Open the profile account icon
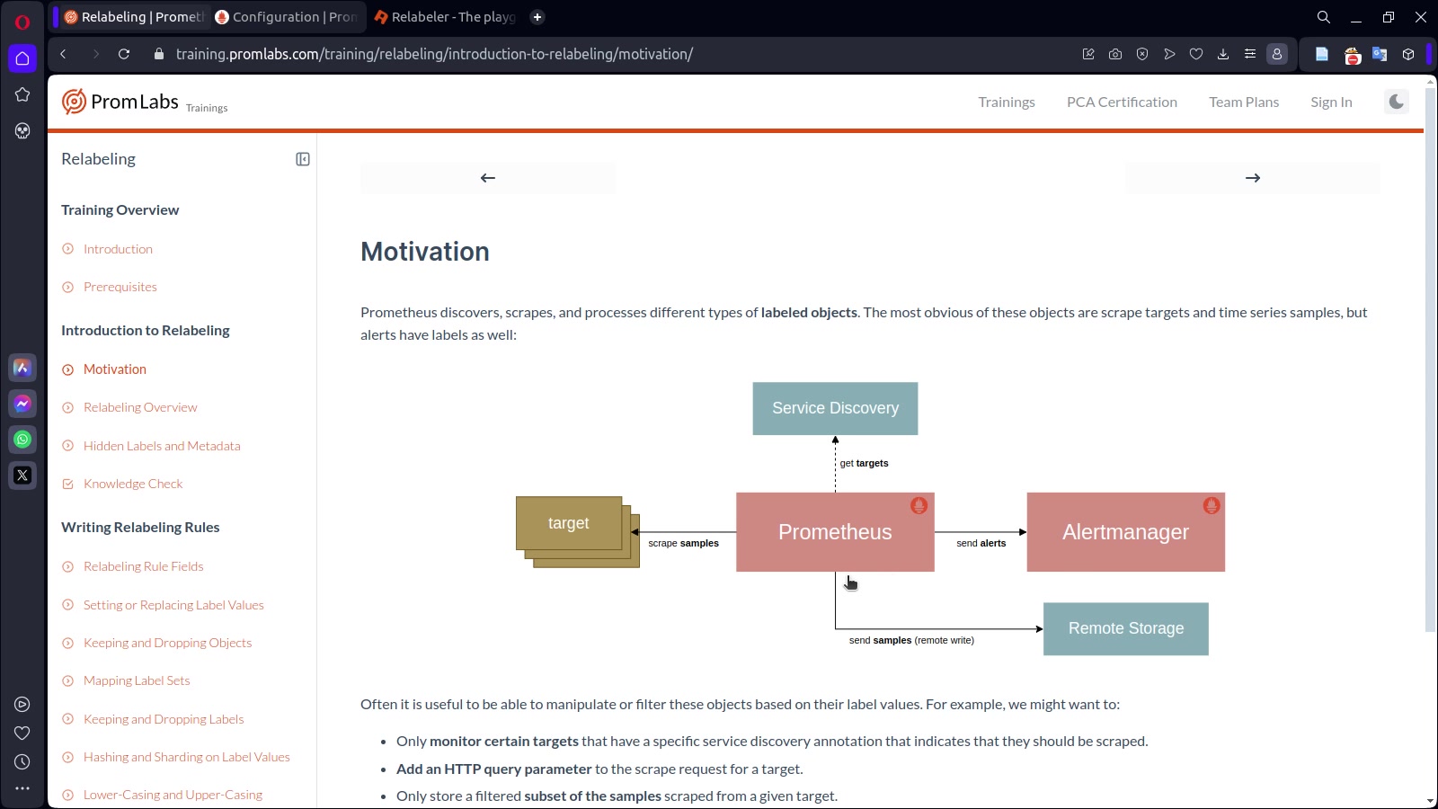Viewport: 1438px width, 809px height. pos(1277,54)
